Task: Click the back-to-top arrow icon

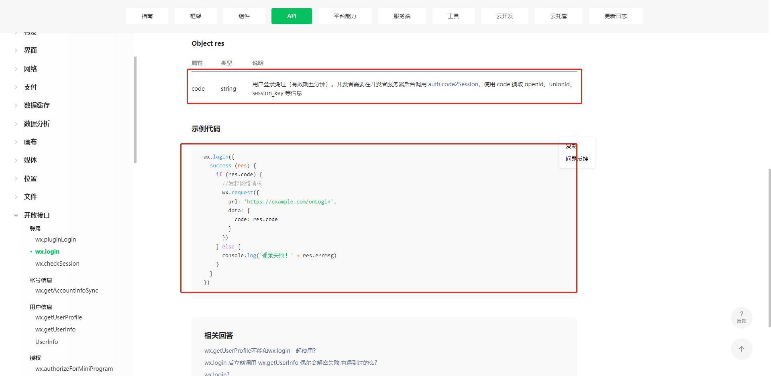Action: (x=741, y=349)
